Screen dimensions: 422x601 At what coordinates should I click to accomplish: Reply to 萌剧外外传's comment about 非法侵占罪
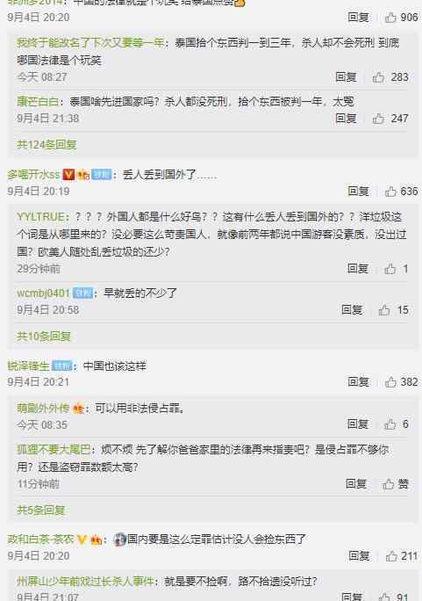357,424
